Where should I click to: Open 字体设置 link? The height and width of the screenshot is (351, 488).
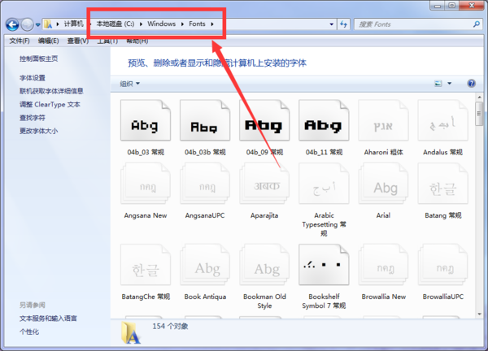tap(33, 78)
